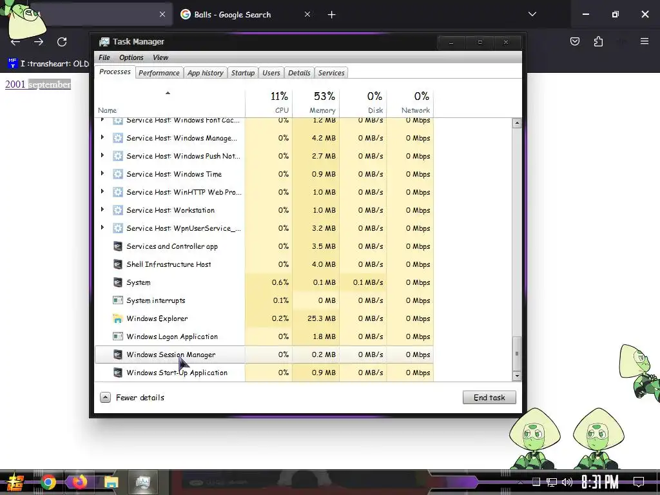Sort processes by Name column header
This screenshot has height=495, width=660.
170,102
